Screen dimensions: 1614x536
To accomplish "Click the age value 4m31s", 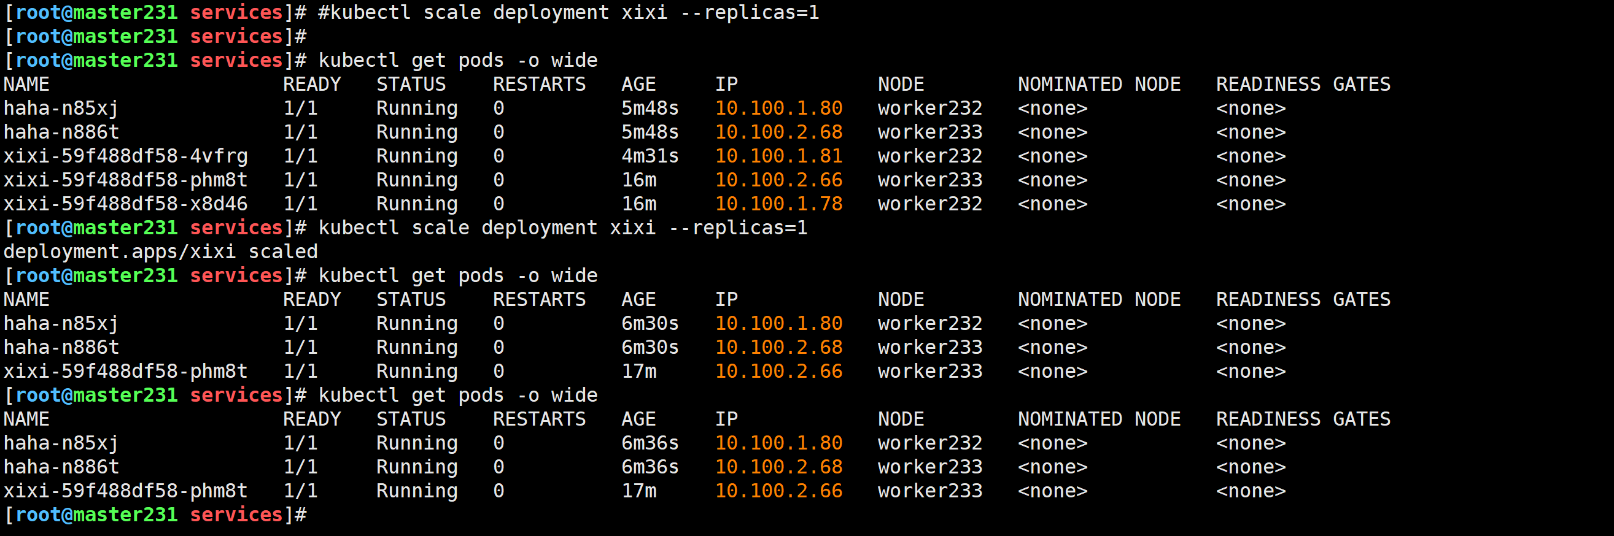I will point(650,156).
